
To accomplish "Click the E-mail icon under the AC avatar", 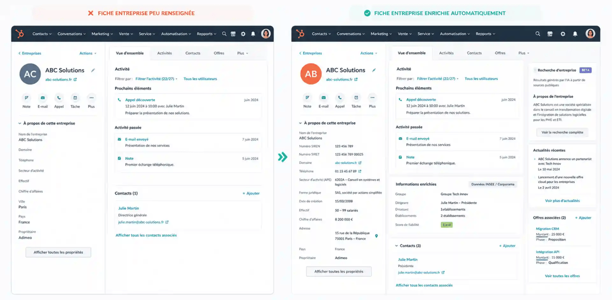I will [43, 98].
